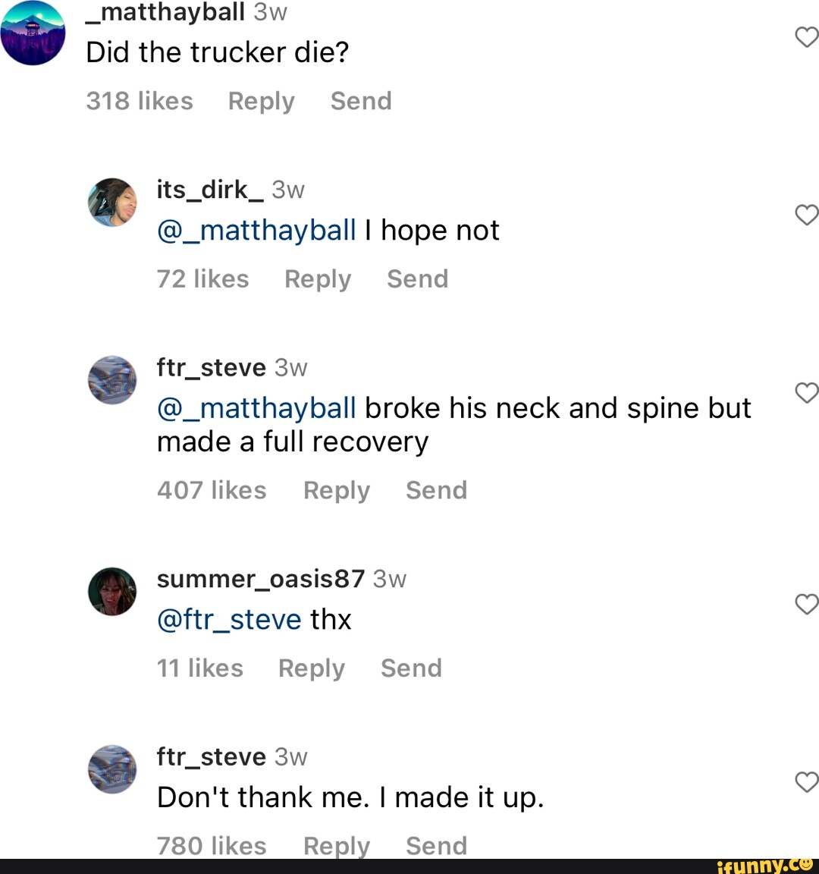Viewport: 819px width, 874px height.
Task: Click ftr_steve's profile picture
Action: (113, 379)
